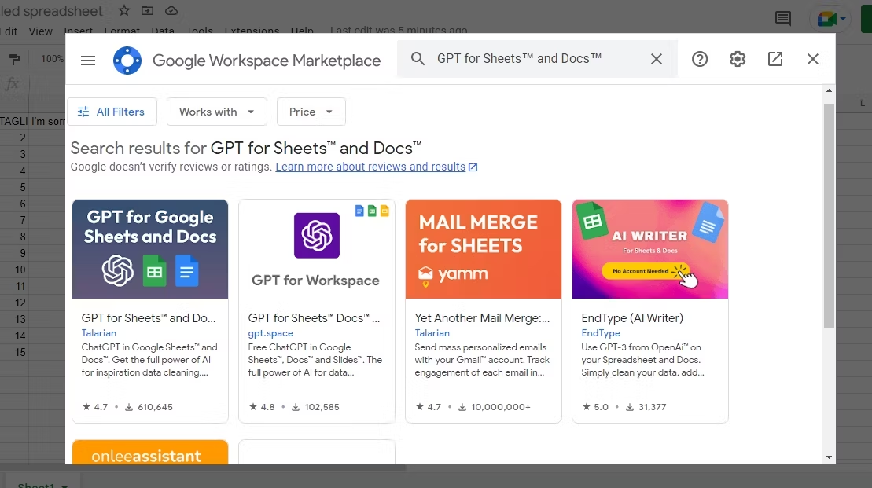Expand the Price filter dropdown
Image resolution: width=872 pixels, height=488 pixels.
click(x=311, y=112)
